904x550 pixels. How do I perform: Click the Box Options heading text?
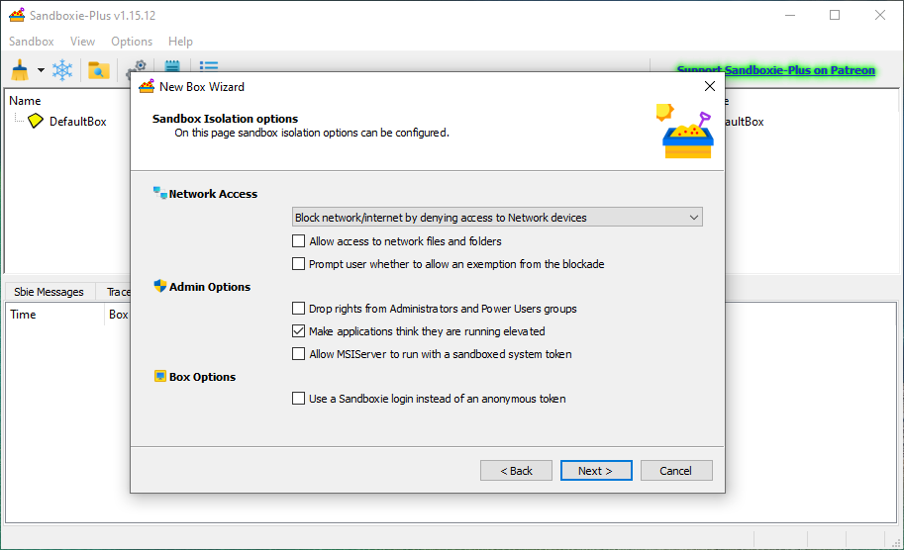click(202, 377)
